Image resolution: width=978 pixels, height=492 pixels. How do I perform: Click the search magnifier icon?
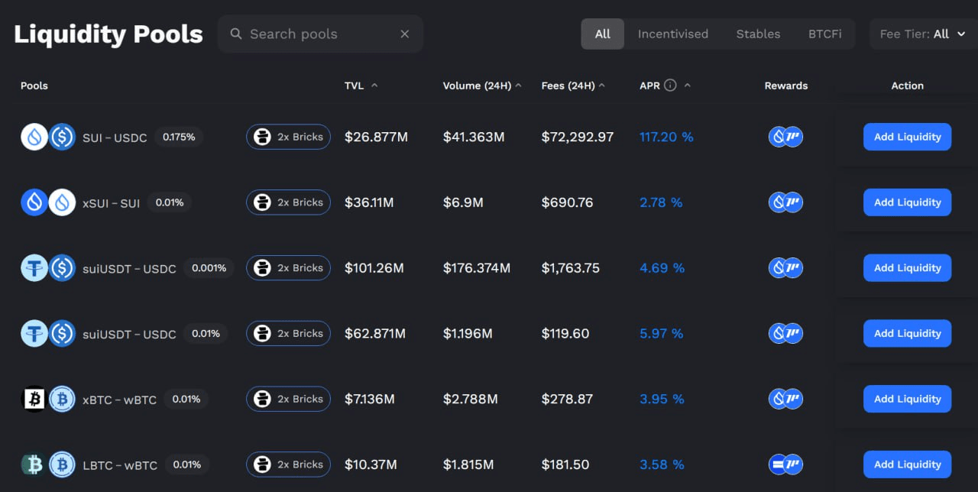coord(236,34)
